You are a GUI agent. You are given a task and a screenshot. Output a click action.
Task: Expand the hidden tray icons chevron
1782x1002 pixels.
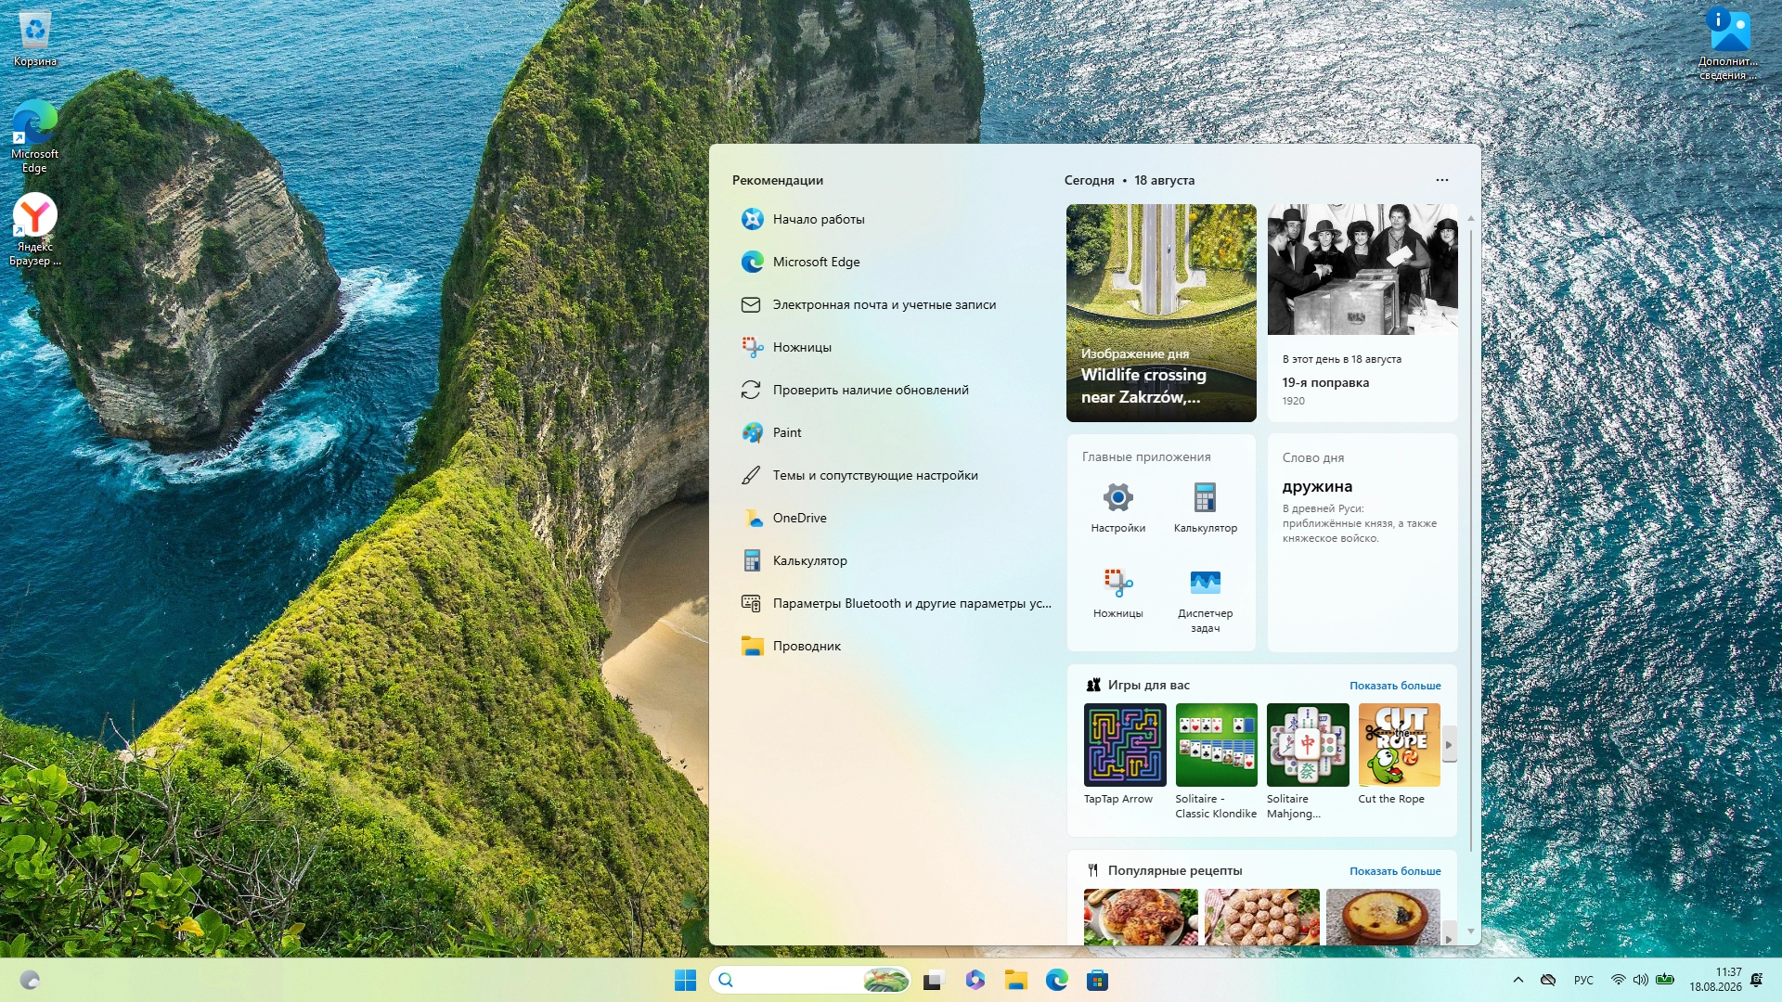[1518, 980]
